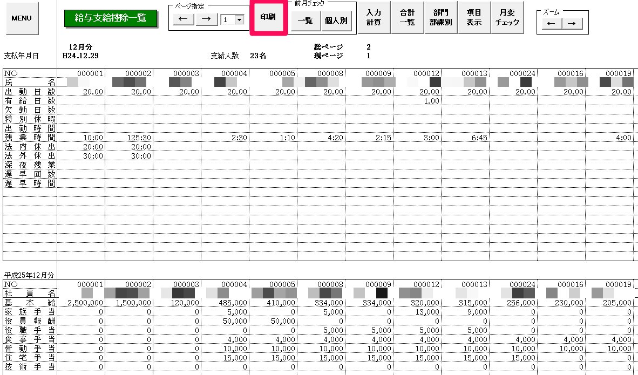Click the 印刷 print button

pyautogui.click(x=268, y=18)
